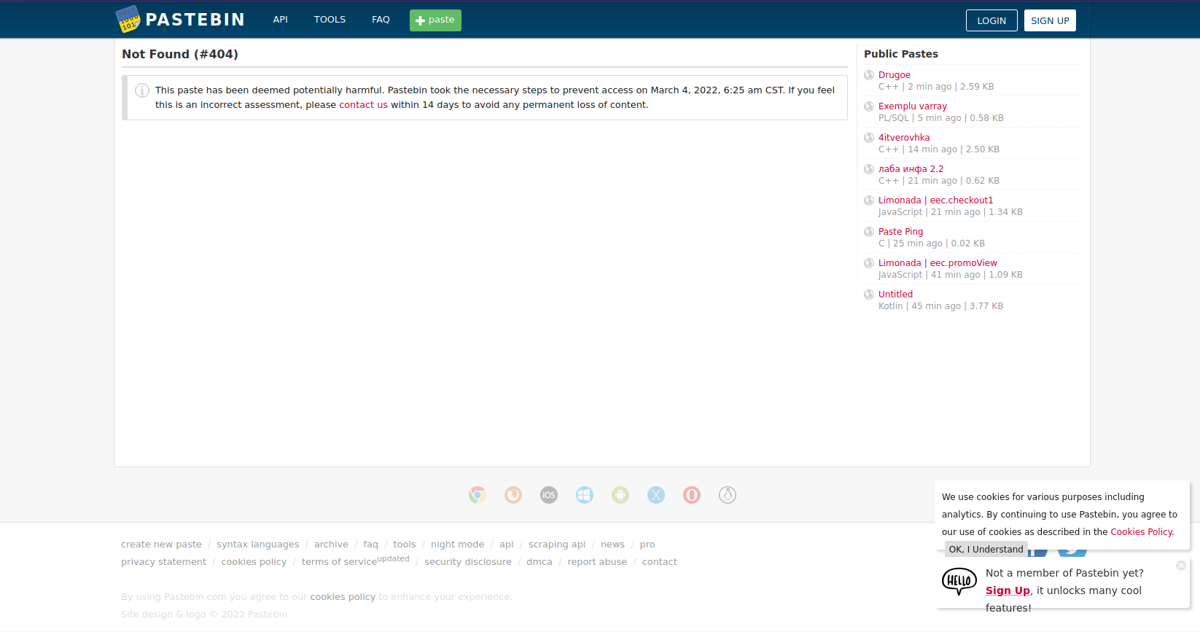Create a new paste with green button
This screenshot has width=1200, height=632.
435,20
